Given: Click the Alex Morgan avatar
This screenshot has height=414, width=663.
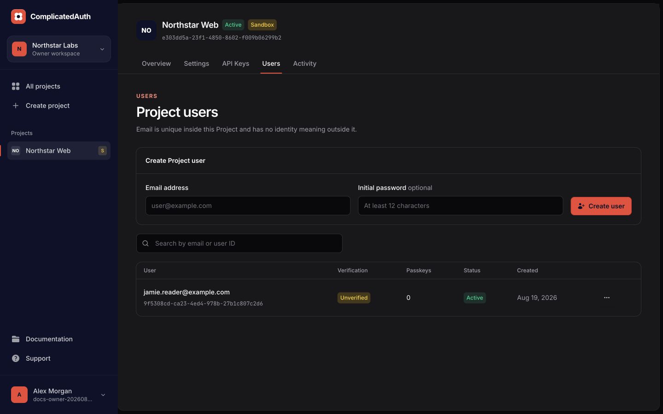Looking at the screenshot, I should click(x=19, y=395).
